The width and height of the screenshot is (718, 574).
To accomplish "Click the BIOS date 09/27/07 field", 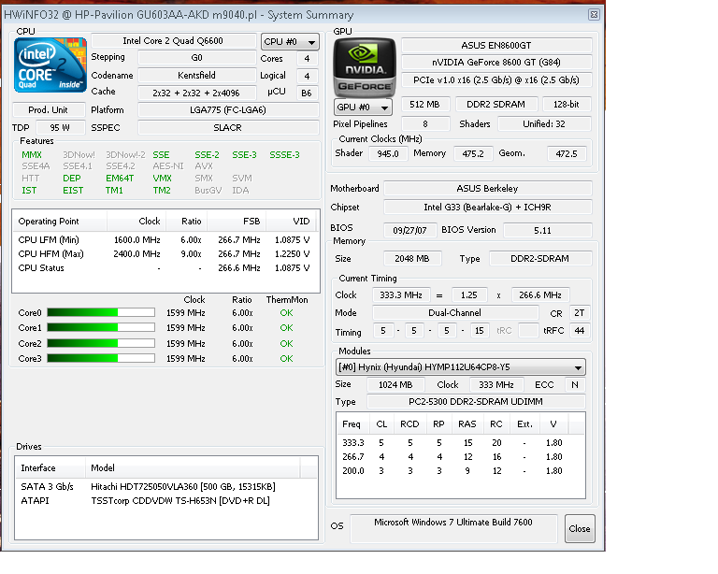I will coord(409,230).
